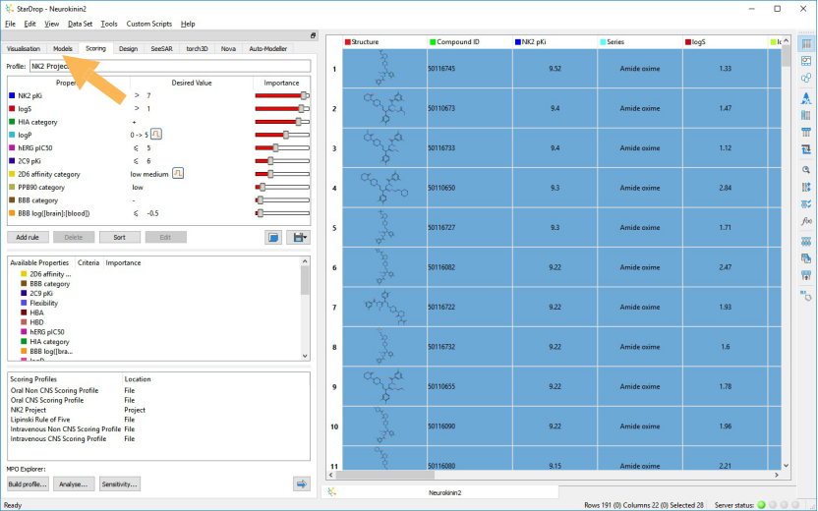
Task: Click the Series column header
Action: [x=640, y=41]
